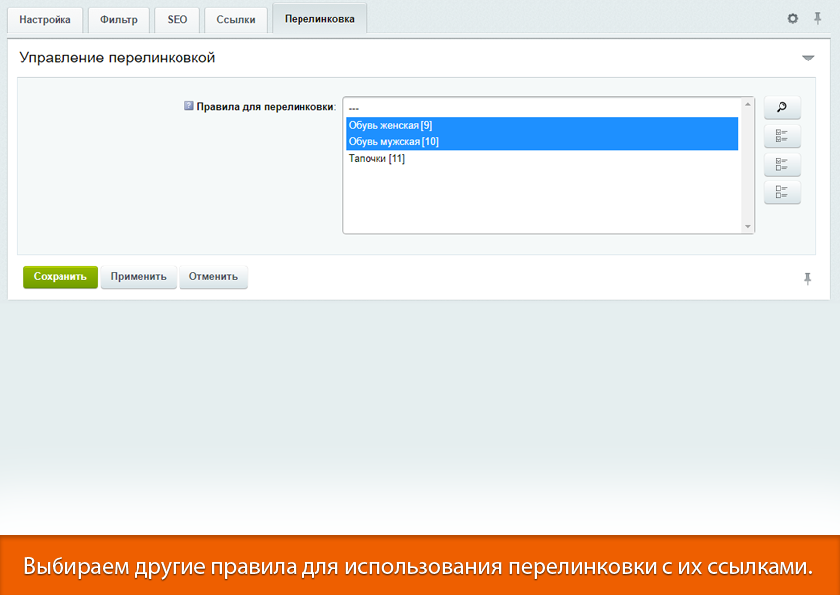This screenshot has height=595, width=840.
Task: Open the search icon beside the rules list
Action: (781, 107)
